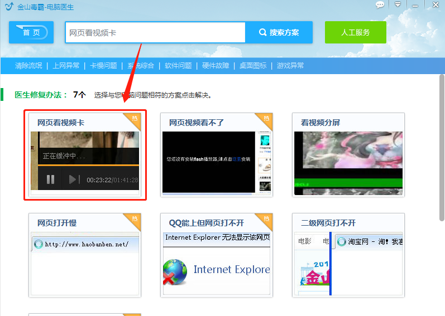Select the 游戏异常 category
Viewport: 445px width, 316px height.
click(x=290, y=66)
